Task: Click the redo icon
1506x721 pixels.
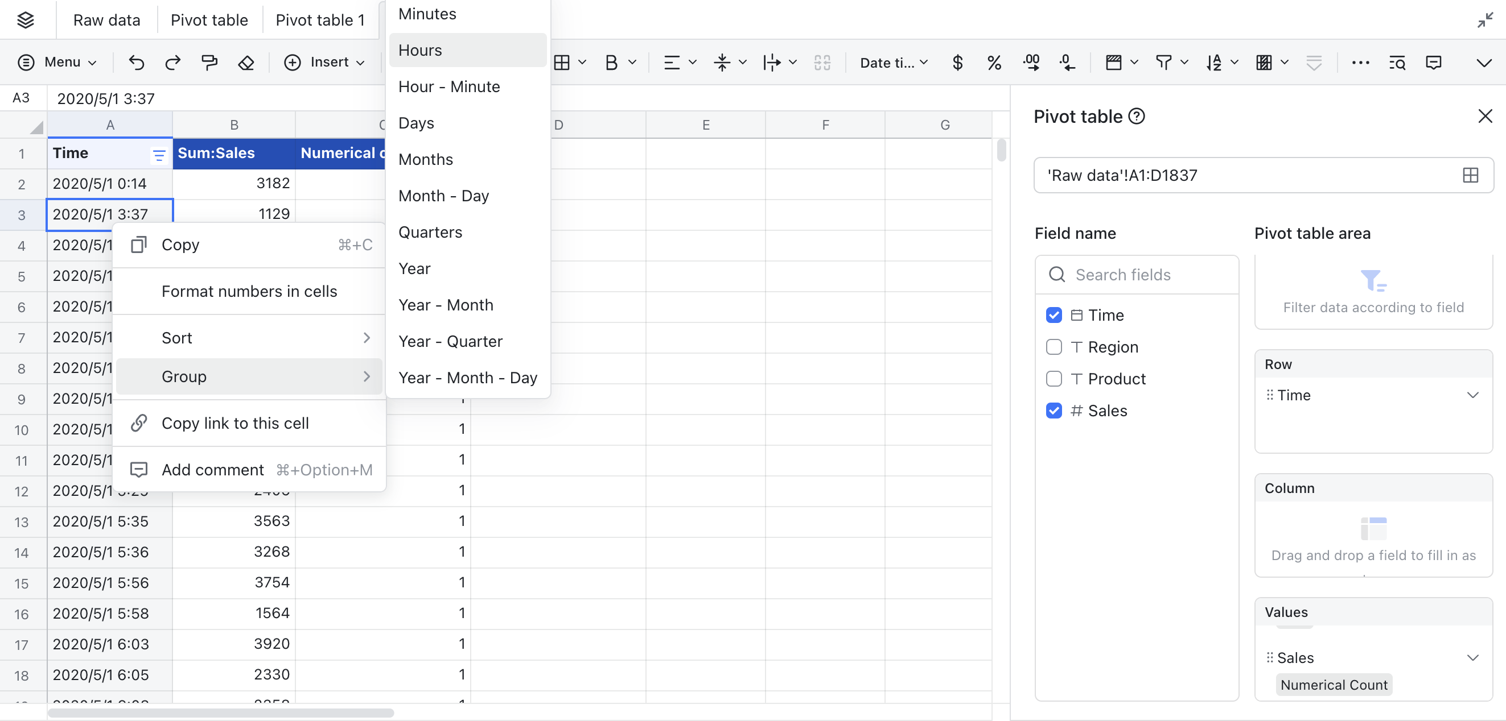Action: tap(172, 62)
